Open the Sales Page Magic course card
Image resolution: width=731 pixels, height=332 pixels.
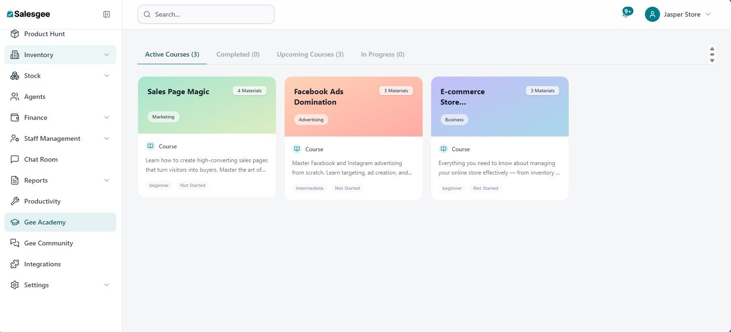(x=207, y=137)
